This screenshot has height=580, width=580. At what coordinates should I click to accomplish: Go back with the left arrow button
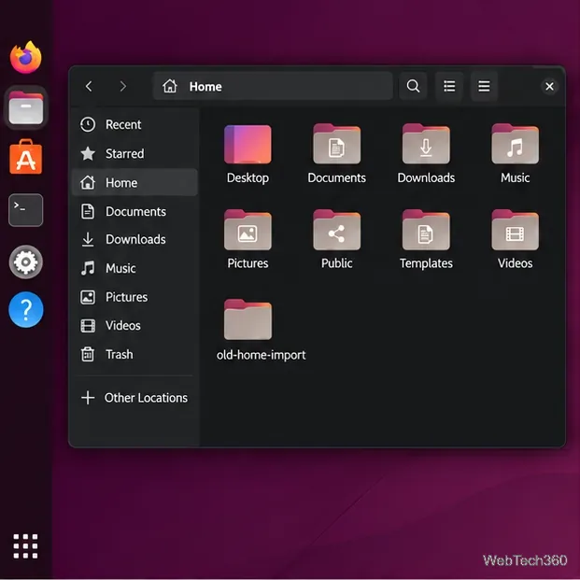pyautogui.click(x=89, y=87)
